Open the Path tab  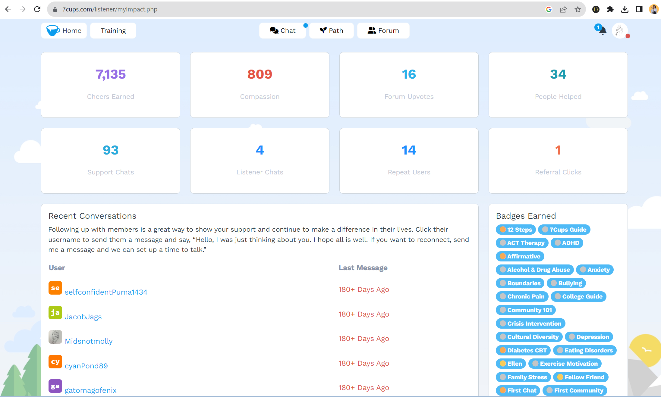pyautogui.click(x=331, y=30)
